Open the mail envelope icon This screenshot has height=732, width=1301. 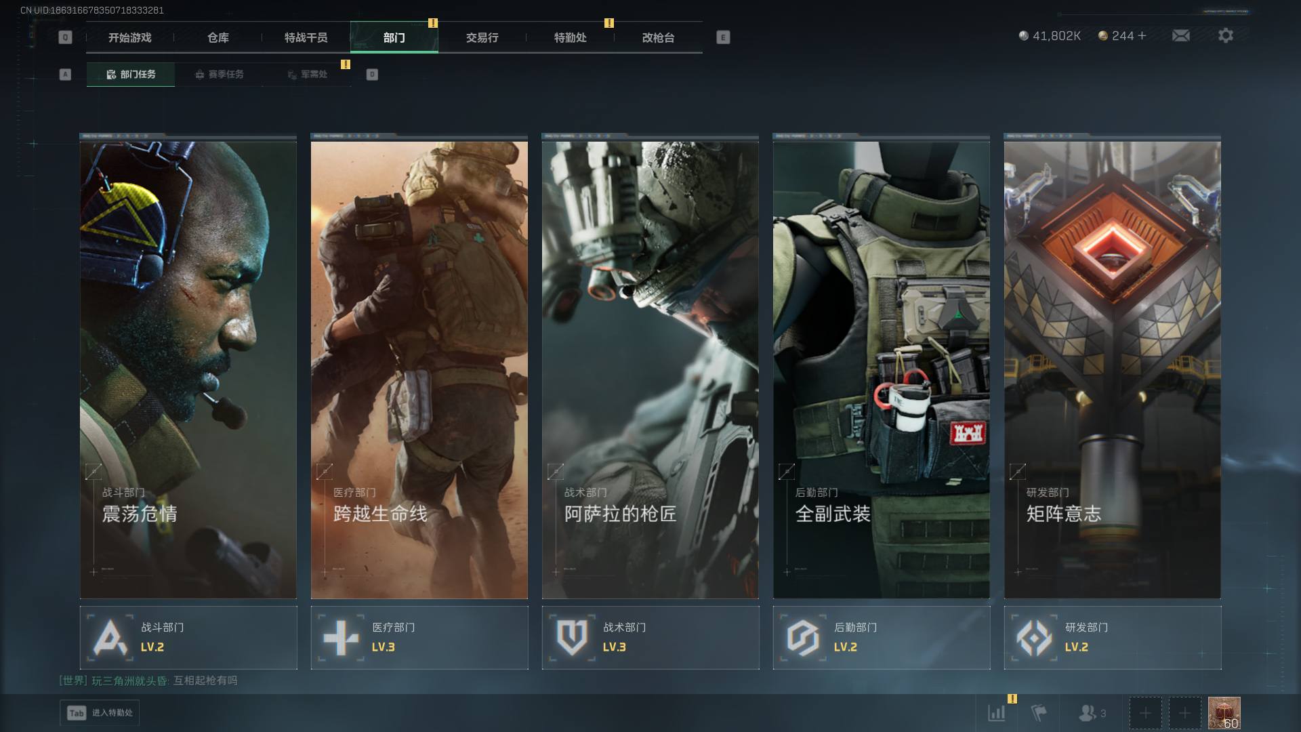[x=1180, y=35]
